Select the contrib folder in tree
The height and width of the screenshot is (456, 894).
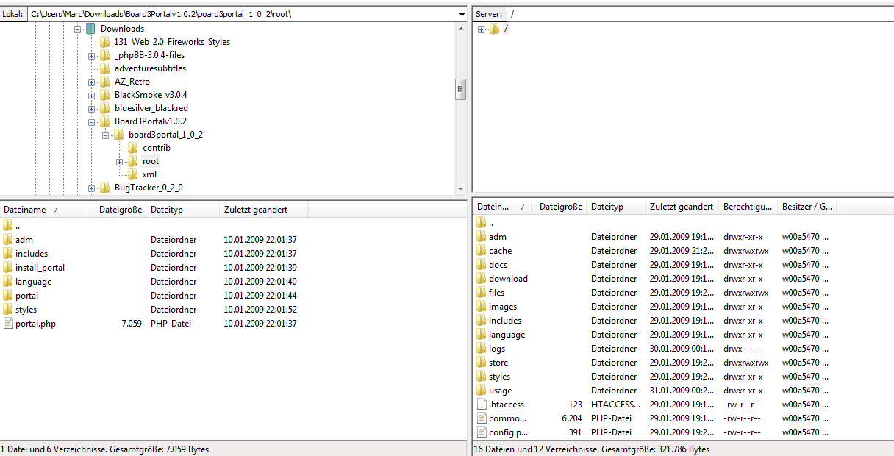(156, 148)
